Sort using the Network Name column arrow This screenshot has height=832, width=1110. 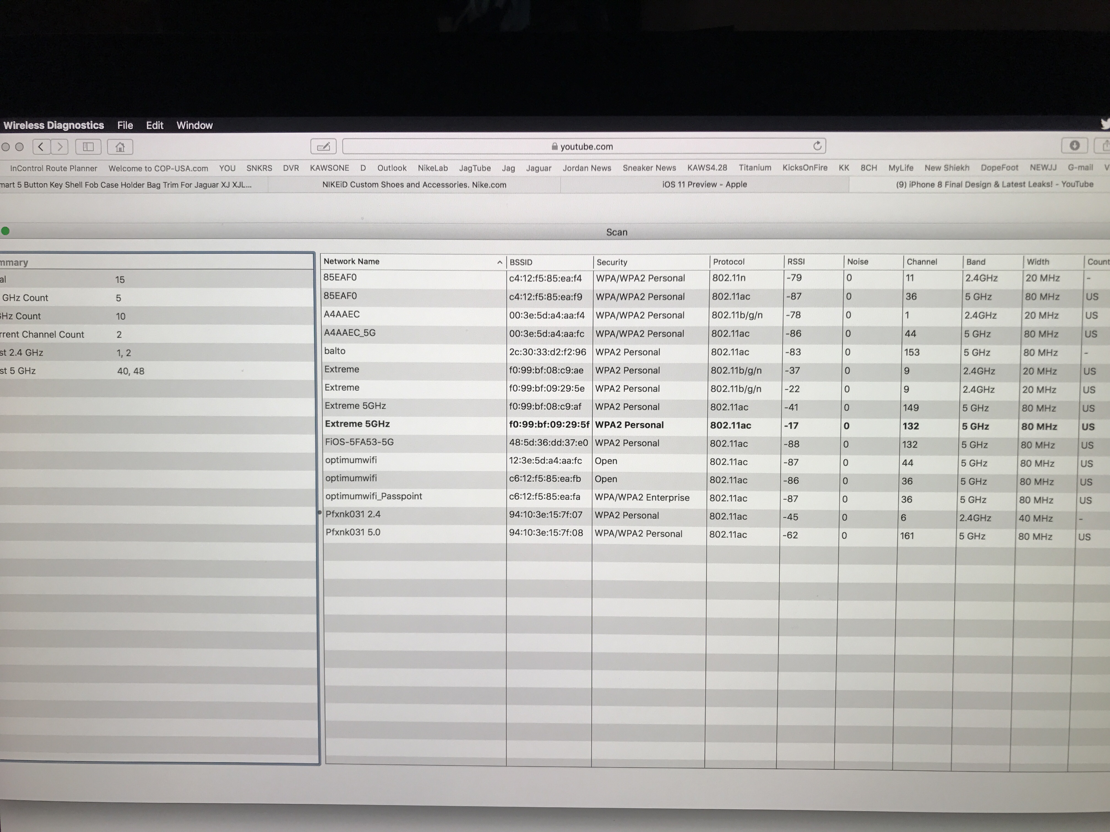499,262
